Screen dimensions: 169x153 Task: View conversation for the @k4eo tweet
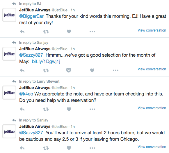pos(152,108)
